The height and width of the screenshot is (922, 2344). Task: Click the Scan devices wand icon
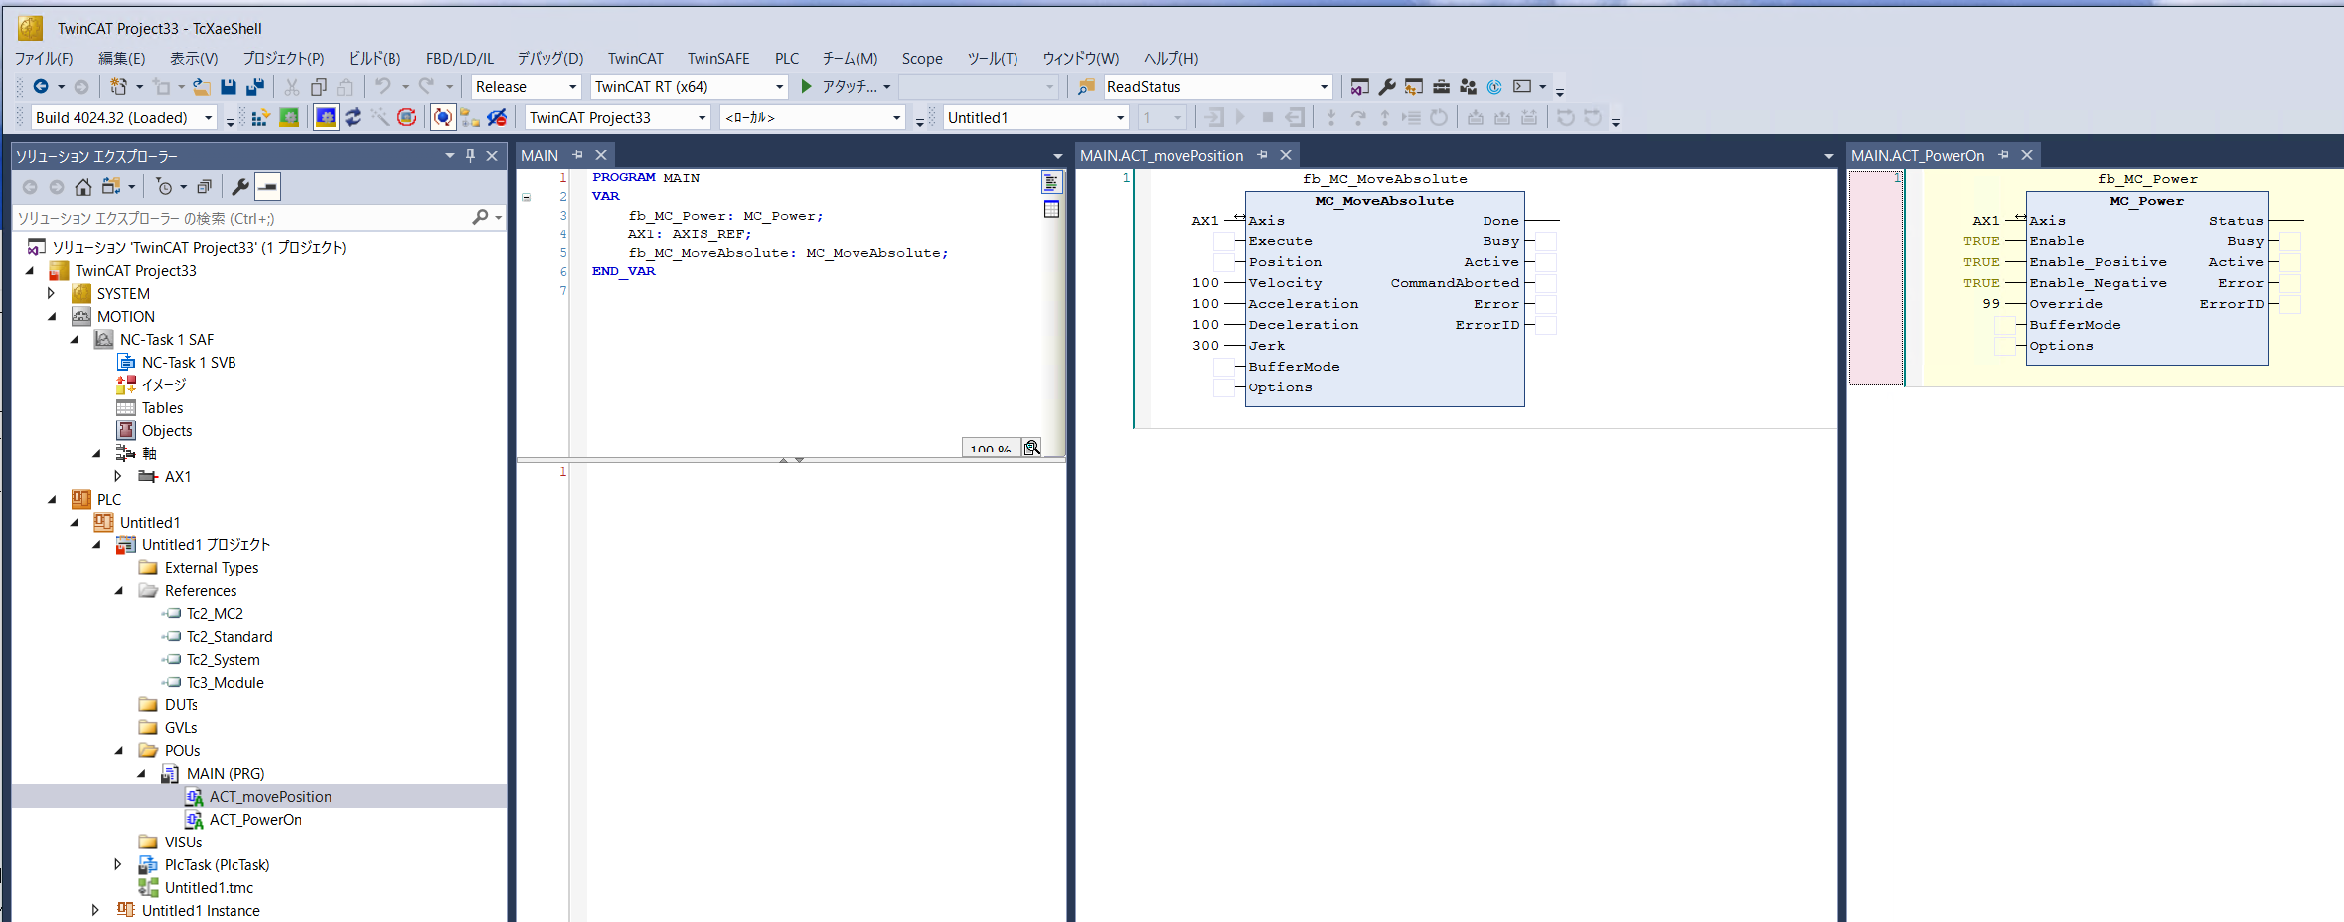[380, 118]
